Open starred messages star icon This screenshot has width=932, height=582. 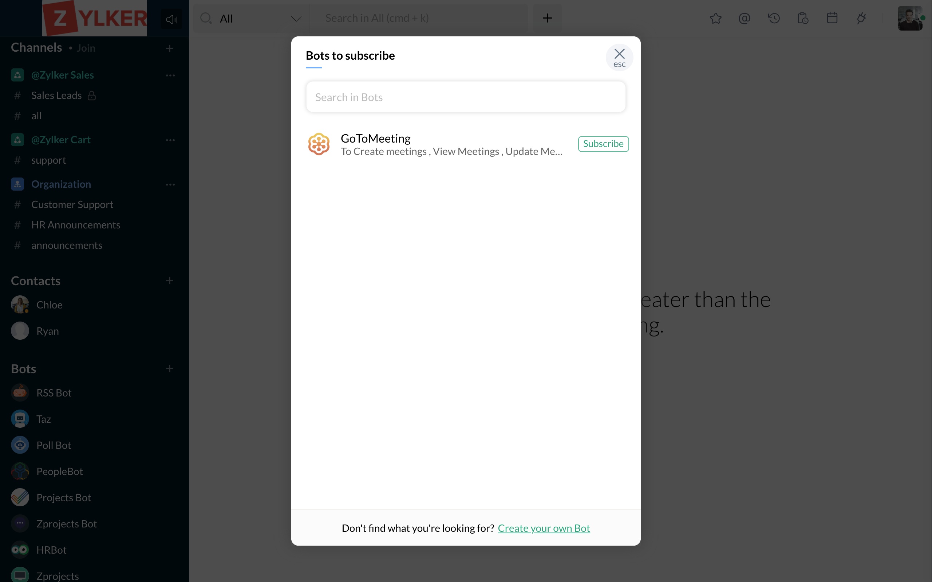tap(715, 18)
